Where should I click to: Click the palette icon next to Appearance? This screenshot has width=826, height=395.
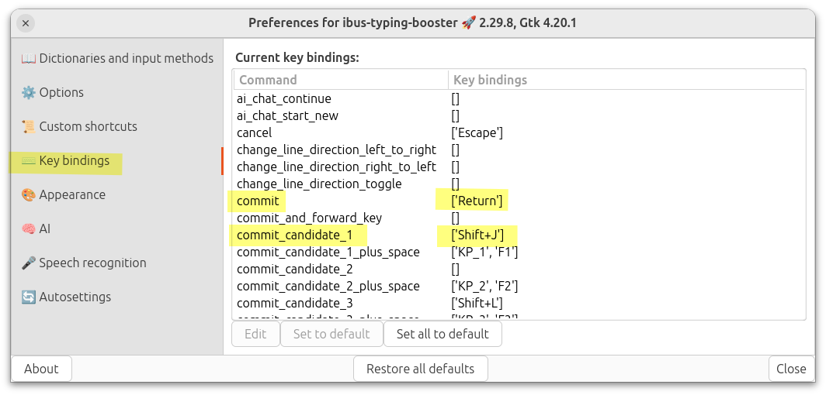29,195
